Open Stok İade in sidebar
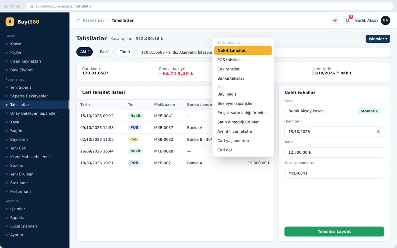This screenshot has height=248, width=397. (x=35, y=183)
